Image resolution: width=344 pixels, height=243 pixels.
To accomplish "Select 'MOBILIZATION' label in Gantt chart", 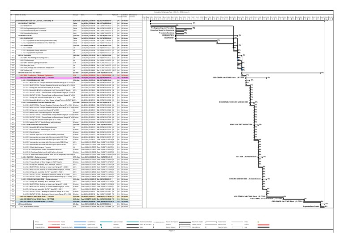I will coord(168,35).
